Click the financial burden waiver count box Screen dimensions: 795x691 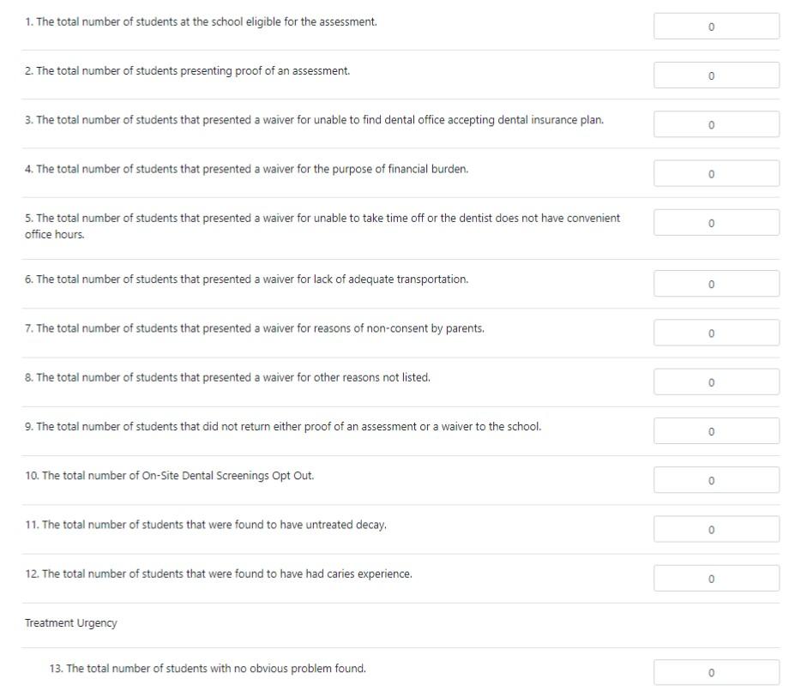(x=716, y=173)
